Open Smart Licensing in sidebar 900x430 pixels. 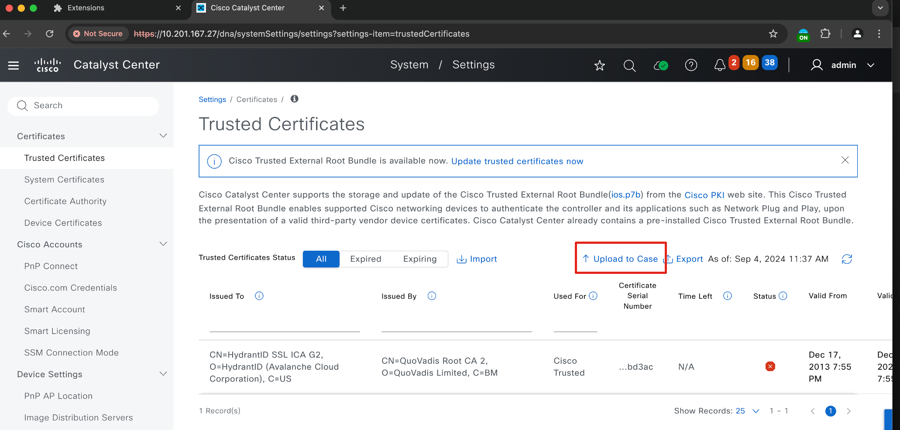[x=57, y=331]
